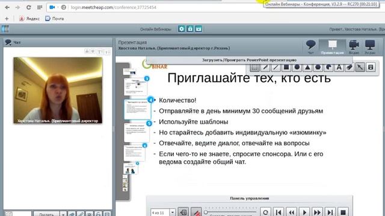
Task: Click the address bar URL login.meetcheap.com
Action: coord(114,7)
